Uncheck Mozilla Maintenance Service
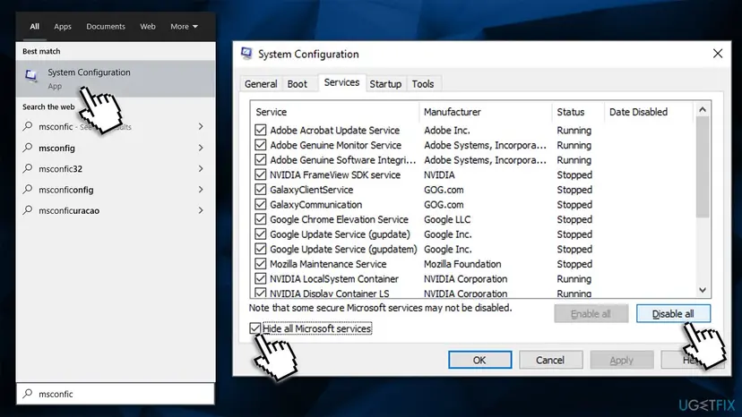 pos(260,264)
